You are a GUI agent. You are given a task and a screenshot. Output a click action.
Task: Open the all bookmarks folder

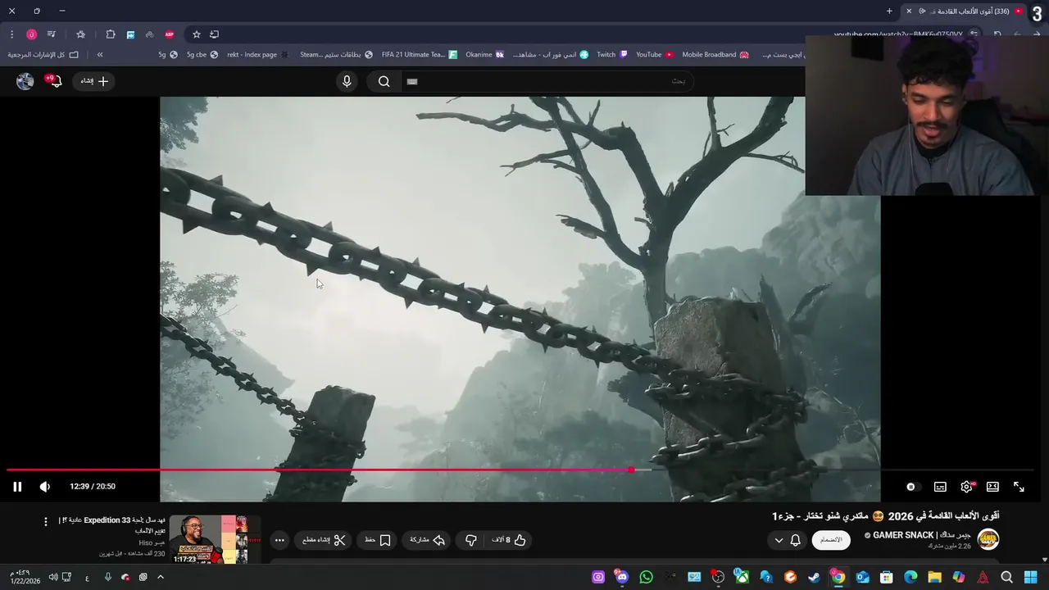coord(43,55)
